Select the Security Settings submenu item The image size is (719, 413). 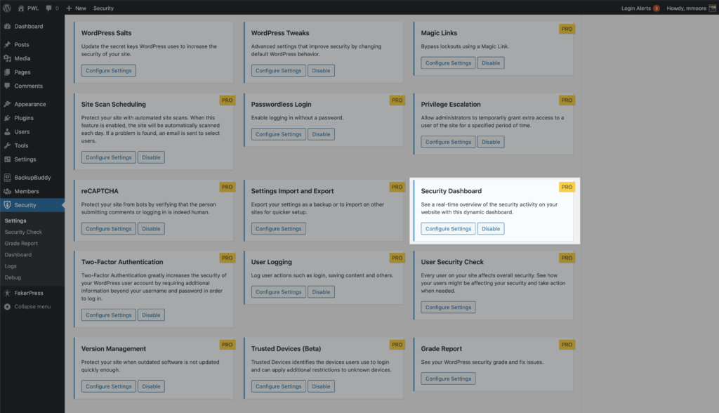coord(15,221)
